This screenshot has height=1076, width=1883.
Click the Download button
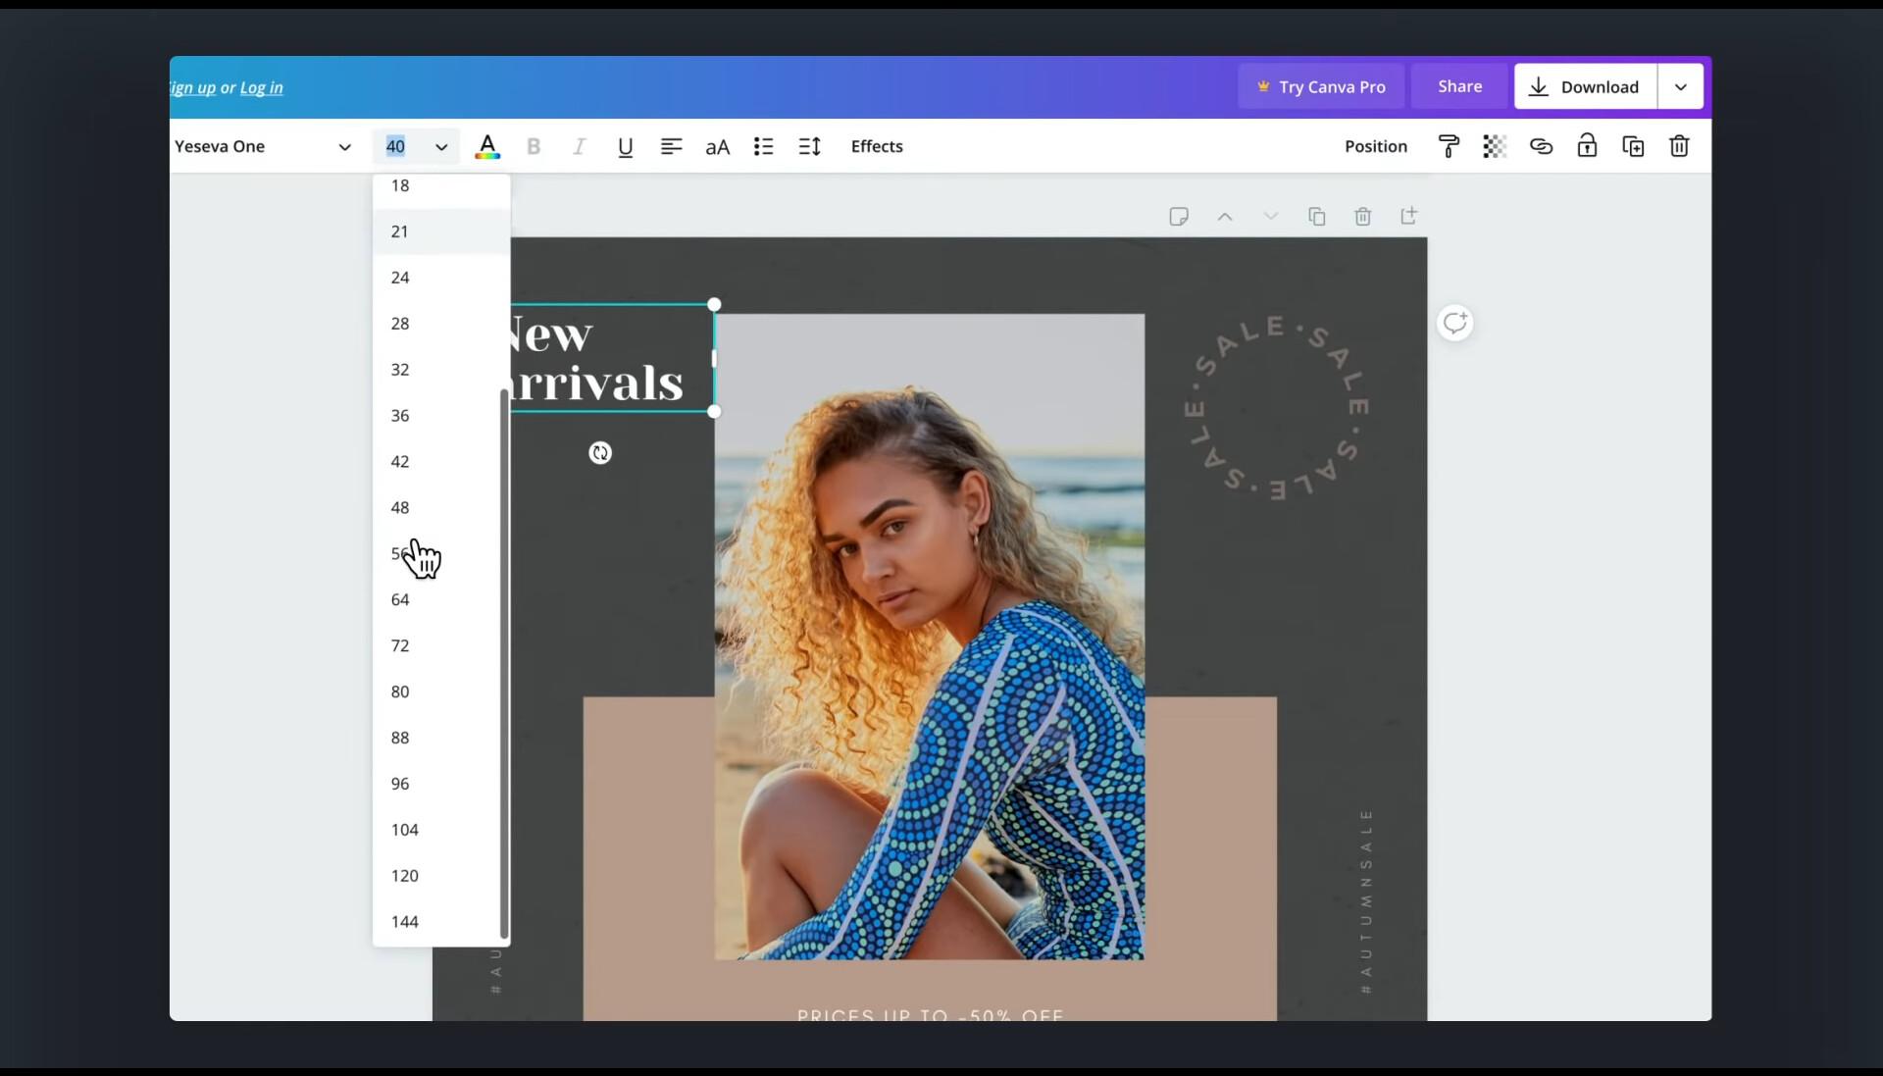(x=1585, y=86)
